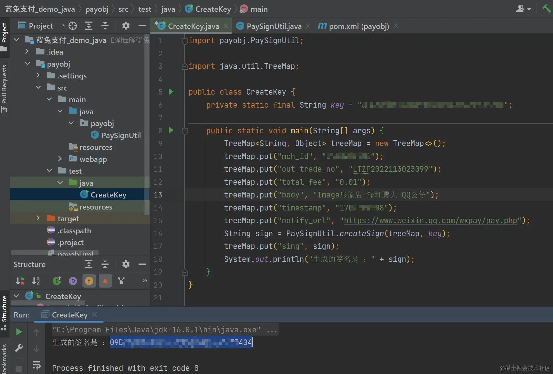The image size is (553, 374).
Task: Run main method from gutter on line 8
Action: click(171, 130)
